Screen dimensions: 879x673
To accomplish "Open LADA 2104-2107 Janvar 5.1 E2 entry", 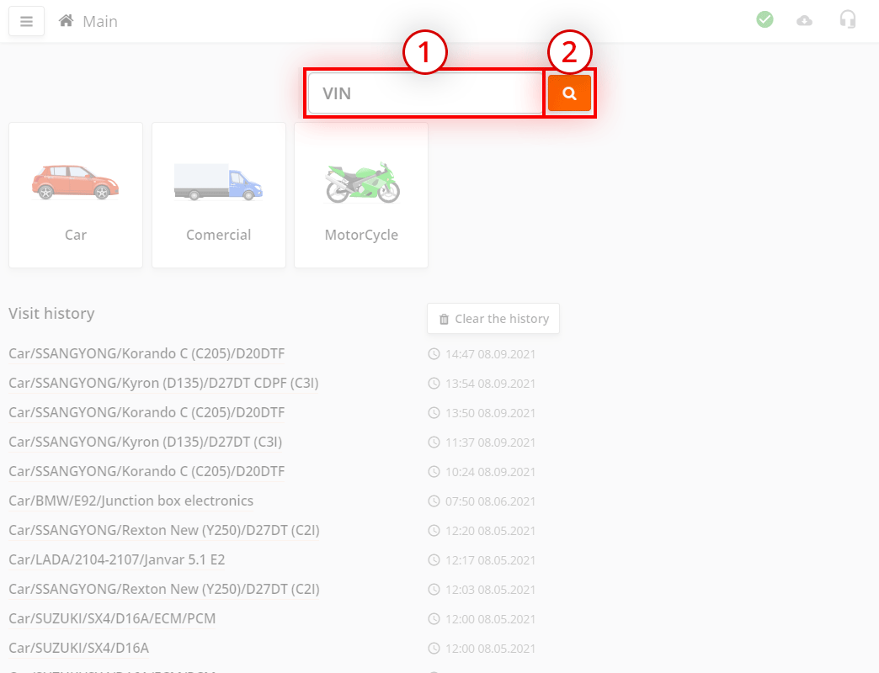I will [116, 559].
